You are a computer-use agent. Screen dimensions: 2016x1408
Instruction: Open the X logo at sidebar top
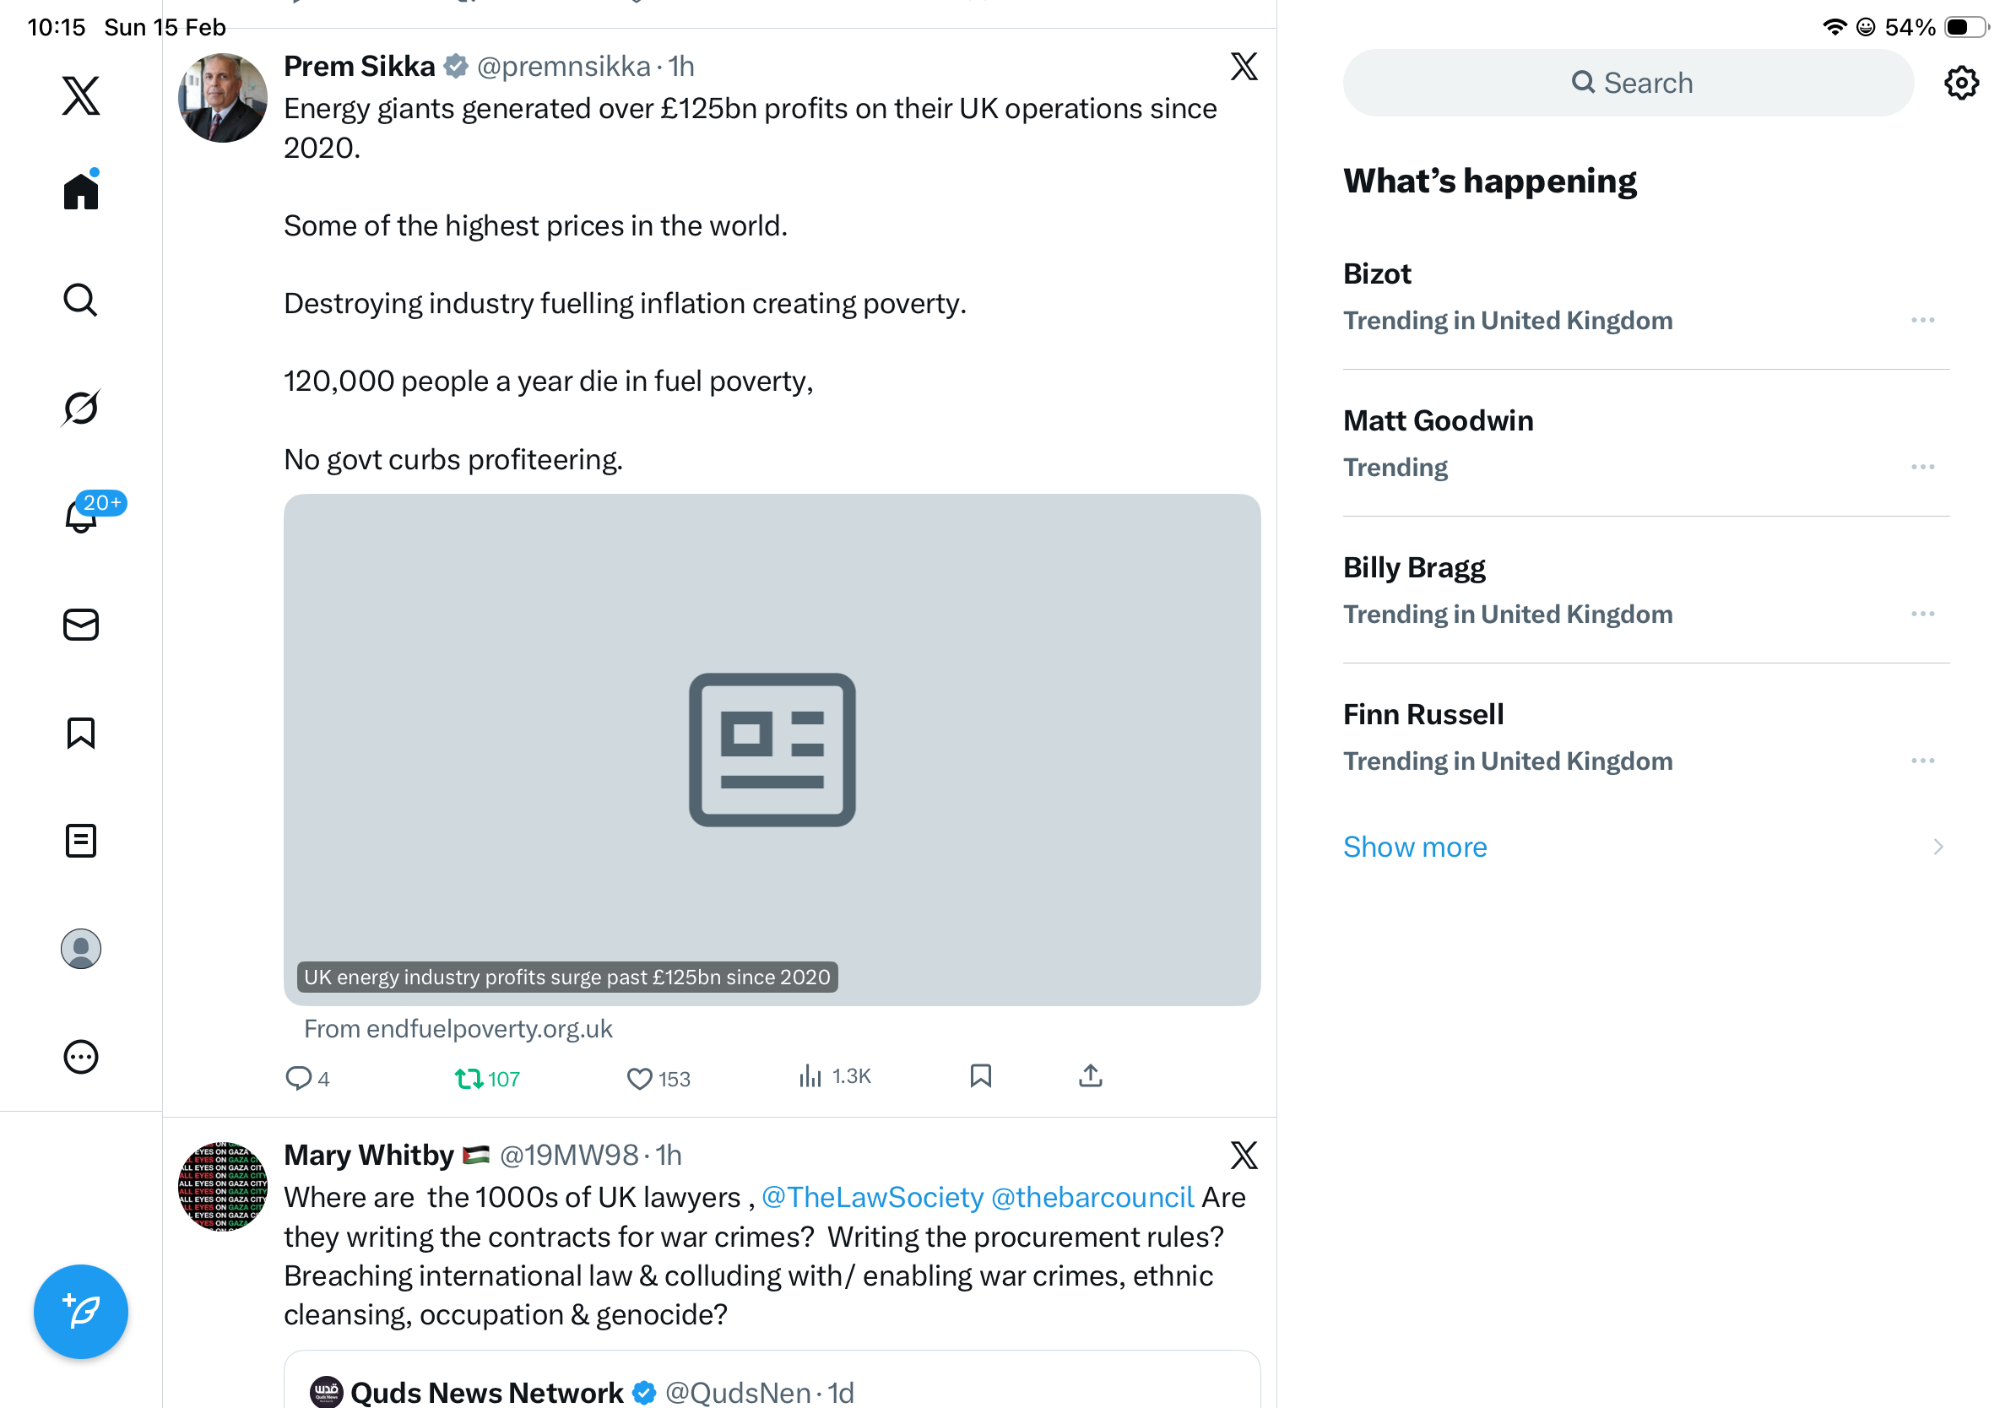(x=81, y=95)
